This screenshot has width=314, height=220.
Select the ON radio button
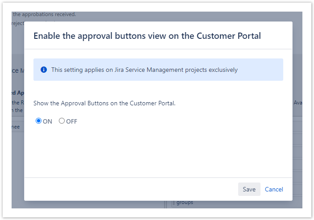(x=39, y=121)
